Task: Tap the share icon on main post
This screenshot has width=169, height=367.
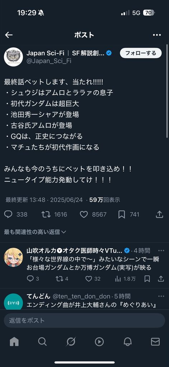Action: click(x=159, y=214)
